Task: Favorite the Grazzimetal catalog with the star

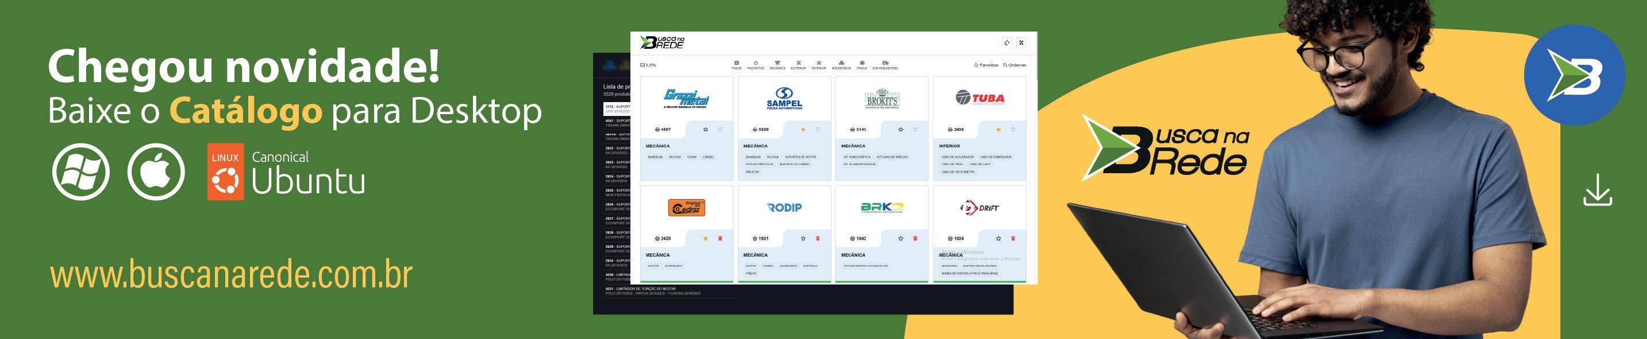Action: [x=705, y=130]
